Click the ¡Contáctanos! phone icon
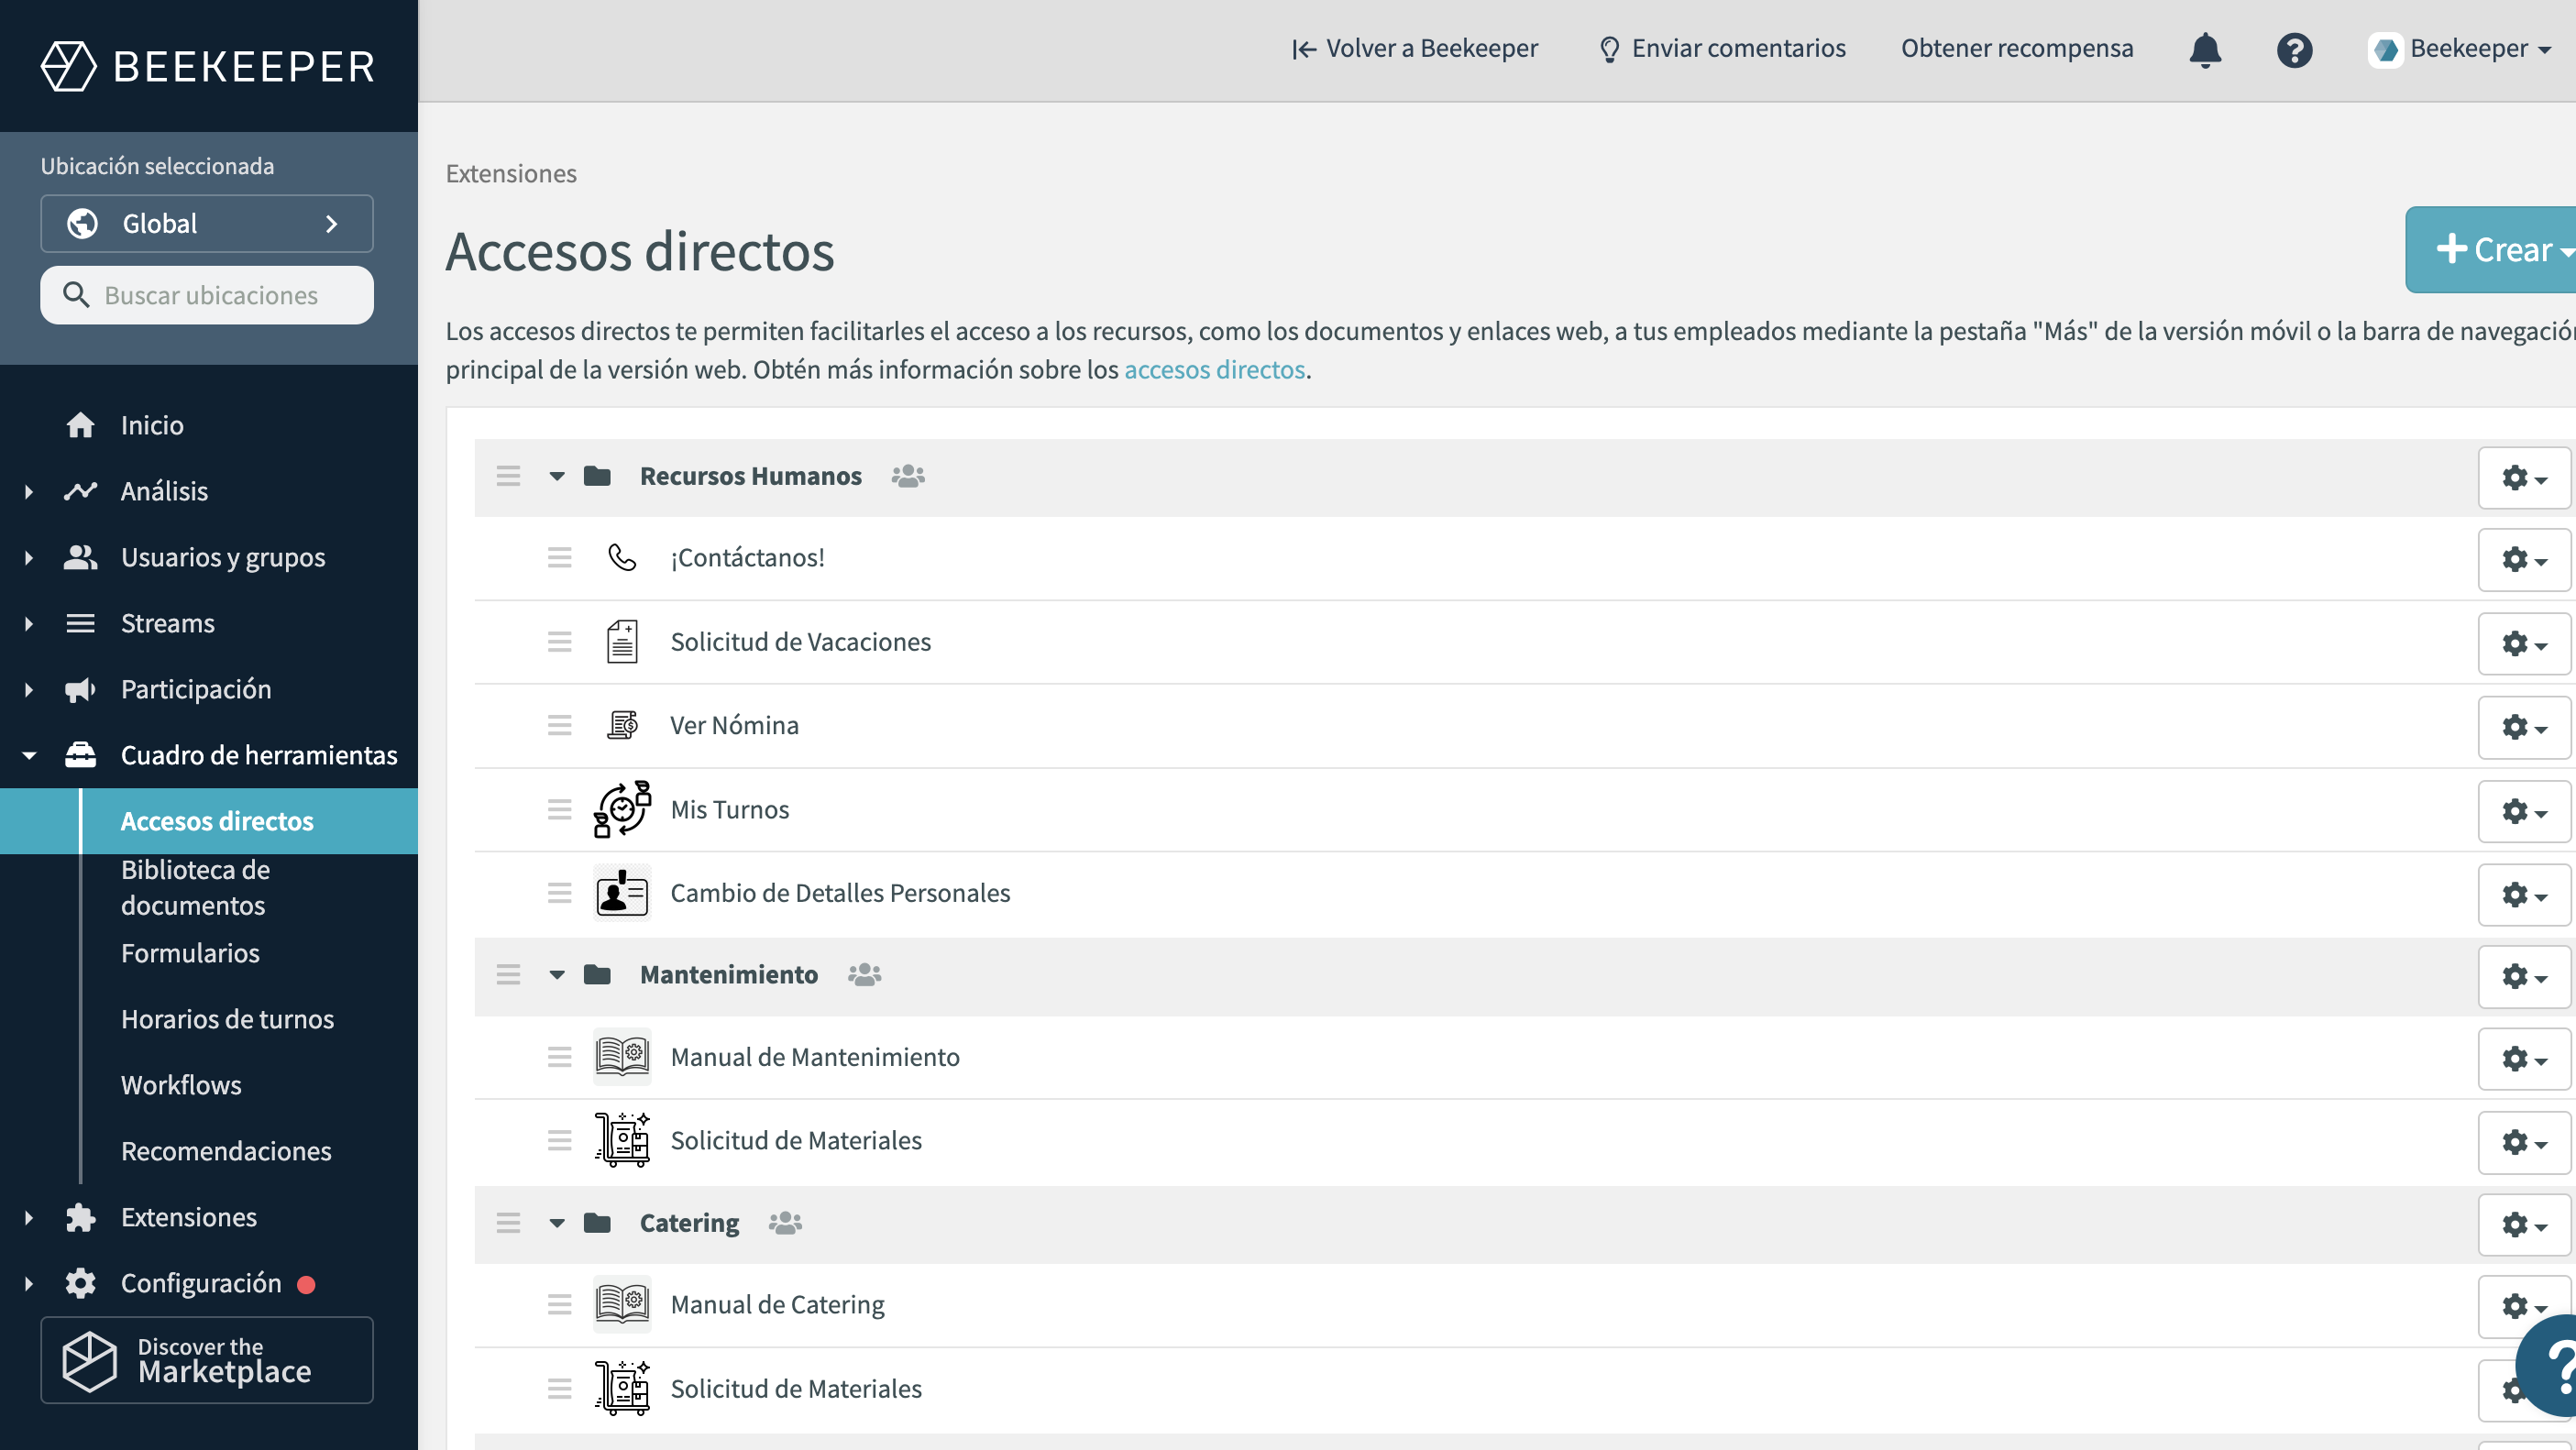Screen dimensions: 2576x1450 pyautogui.click(x=622, y=557)
